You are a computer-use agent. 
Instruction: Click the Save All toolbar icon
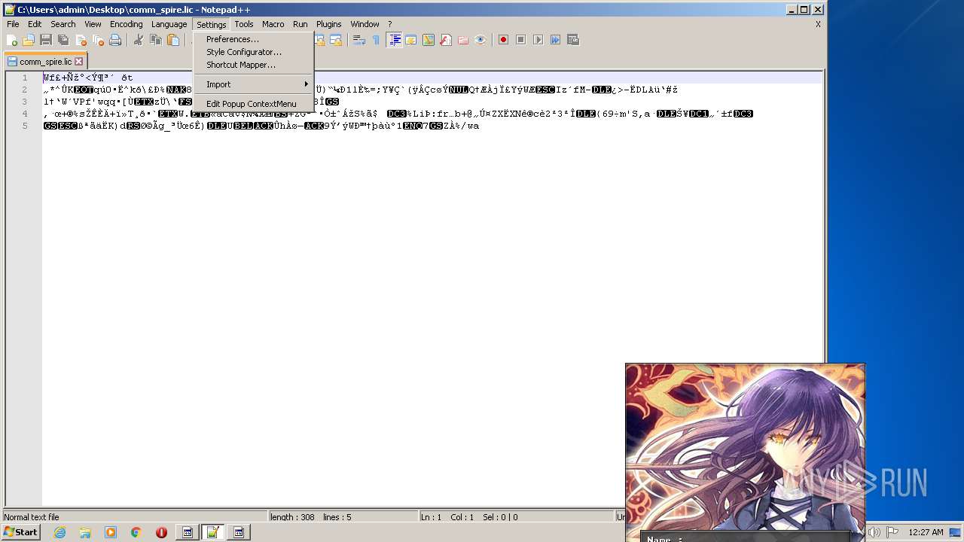pos(63,40)
